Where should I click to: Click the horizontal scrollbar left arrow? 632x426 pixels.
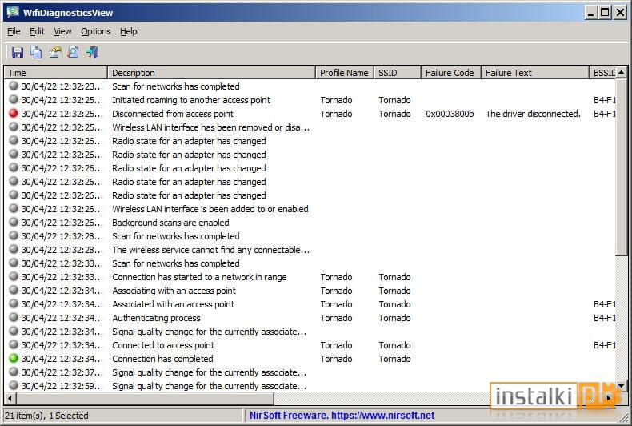click(x=10, y=398)
